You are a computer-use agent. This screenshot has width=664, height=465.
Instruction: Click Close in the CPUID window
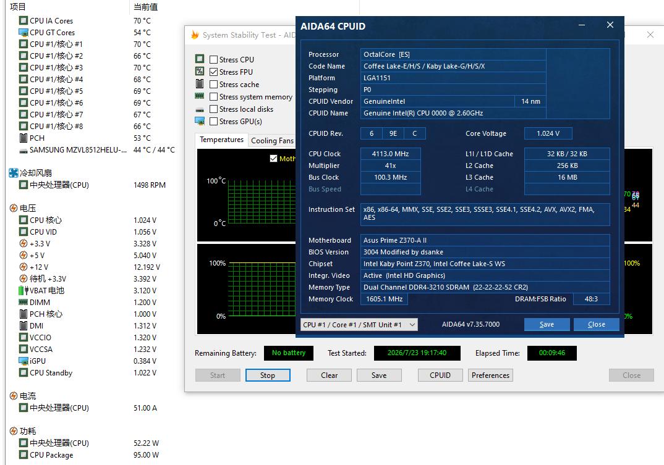[596, 325]
